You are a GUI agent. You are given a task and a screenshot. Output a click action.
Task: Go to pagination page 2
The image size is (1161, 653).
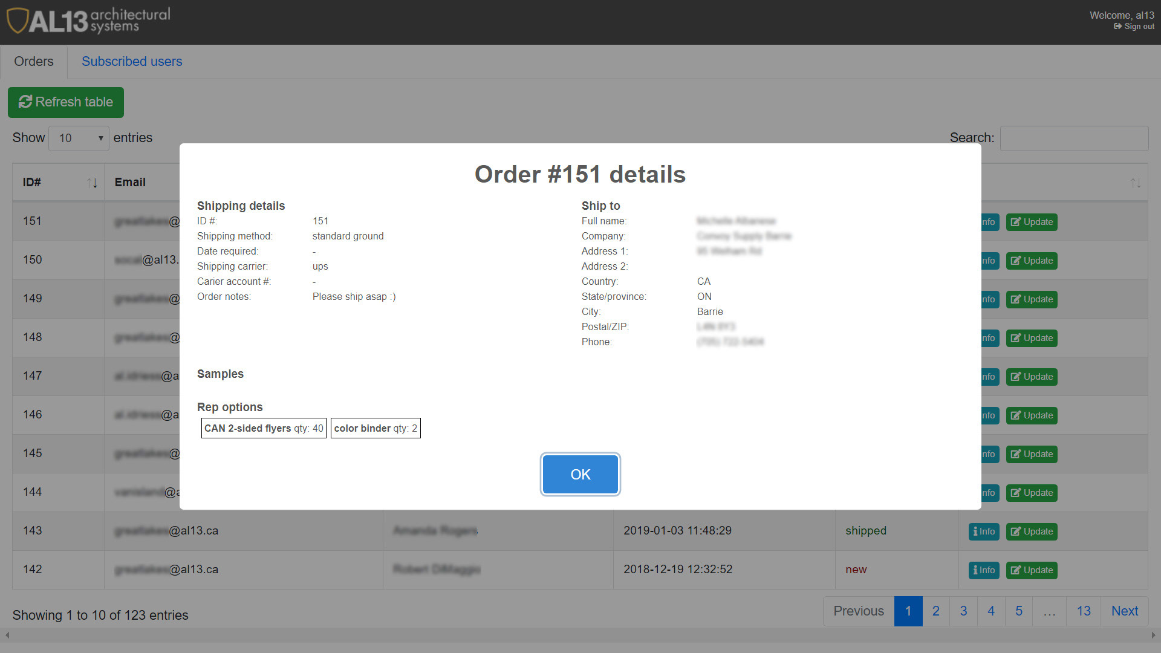[935, 611]
